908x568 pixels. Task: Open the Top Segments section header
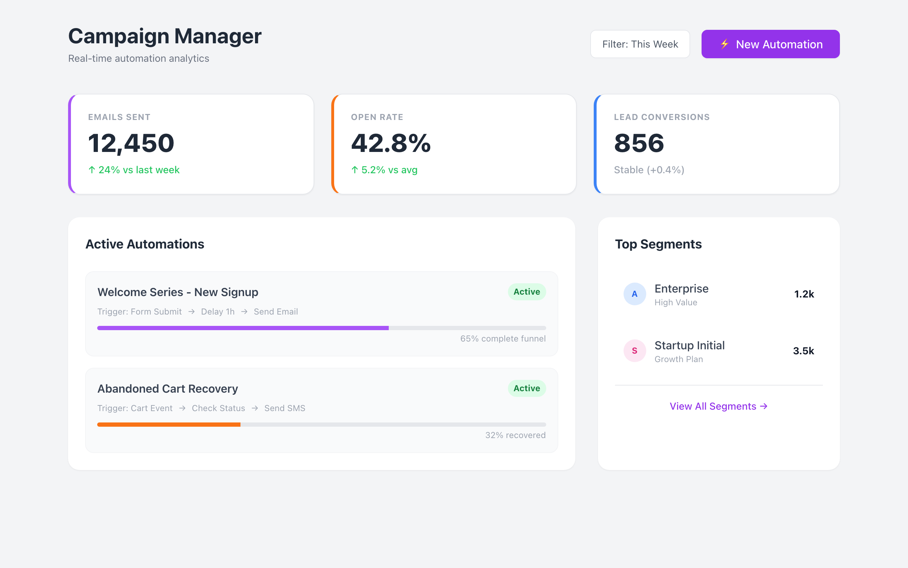(658, 244)
